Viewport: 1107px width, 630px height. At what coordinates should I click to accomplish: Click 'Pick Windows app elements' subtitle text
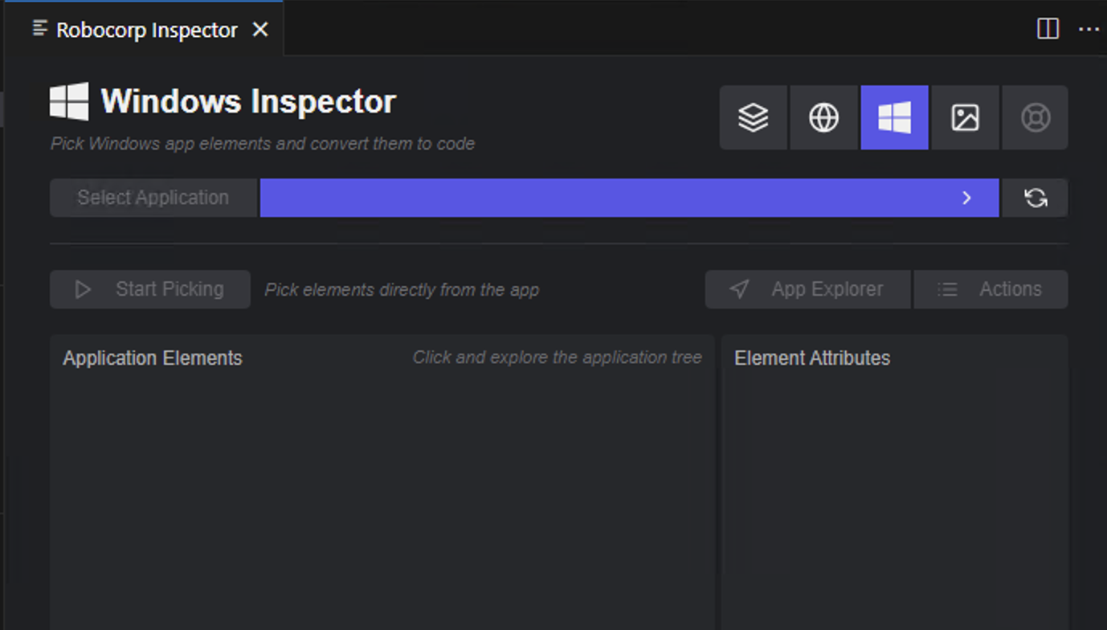pos(263,143)
